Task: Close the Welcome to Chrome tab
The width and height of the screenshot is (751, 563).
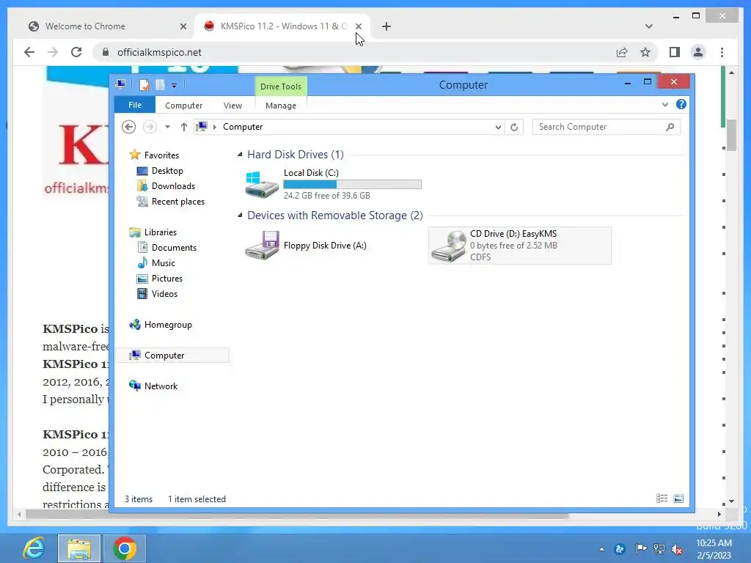Action: pos(183,26)
